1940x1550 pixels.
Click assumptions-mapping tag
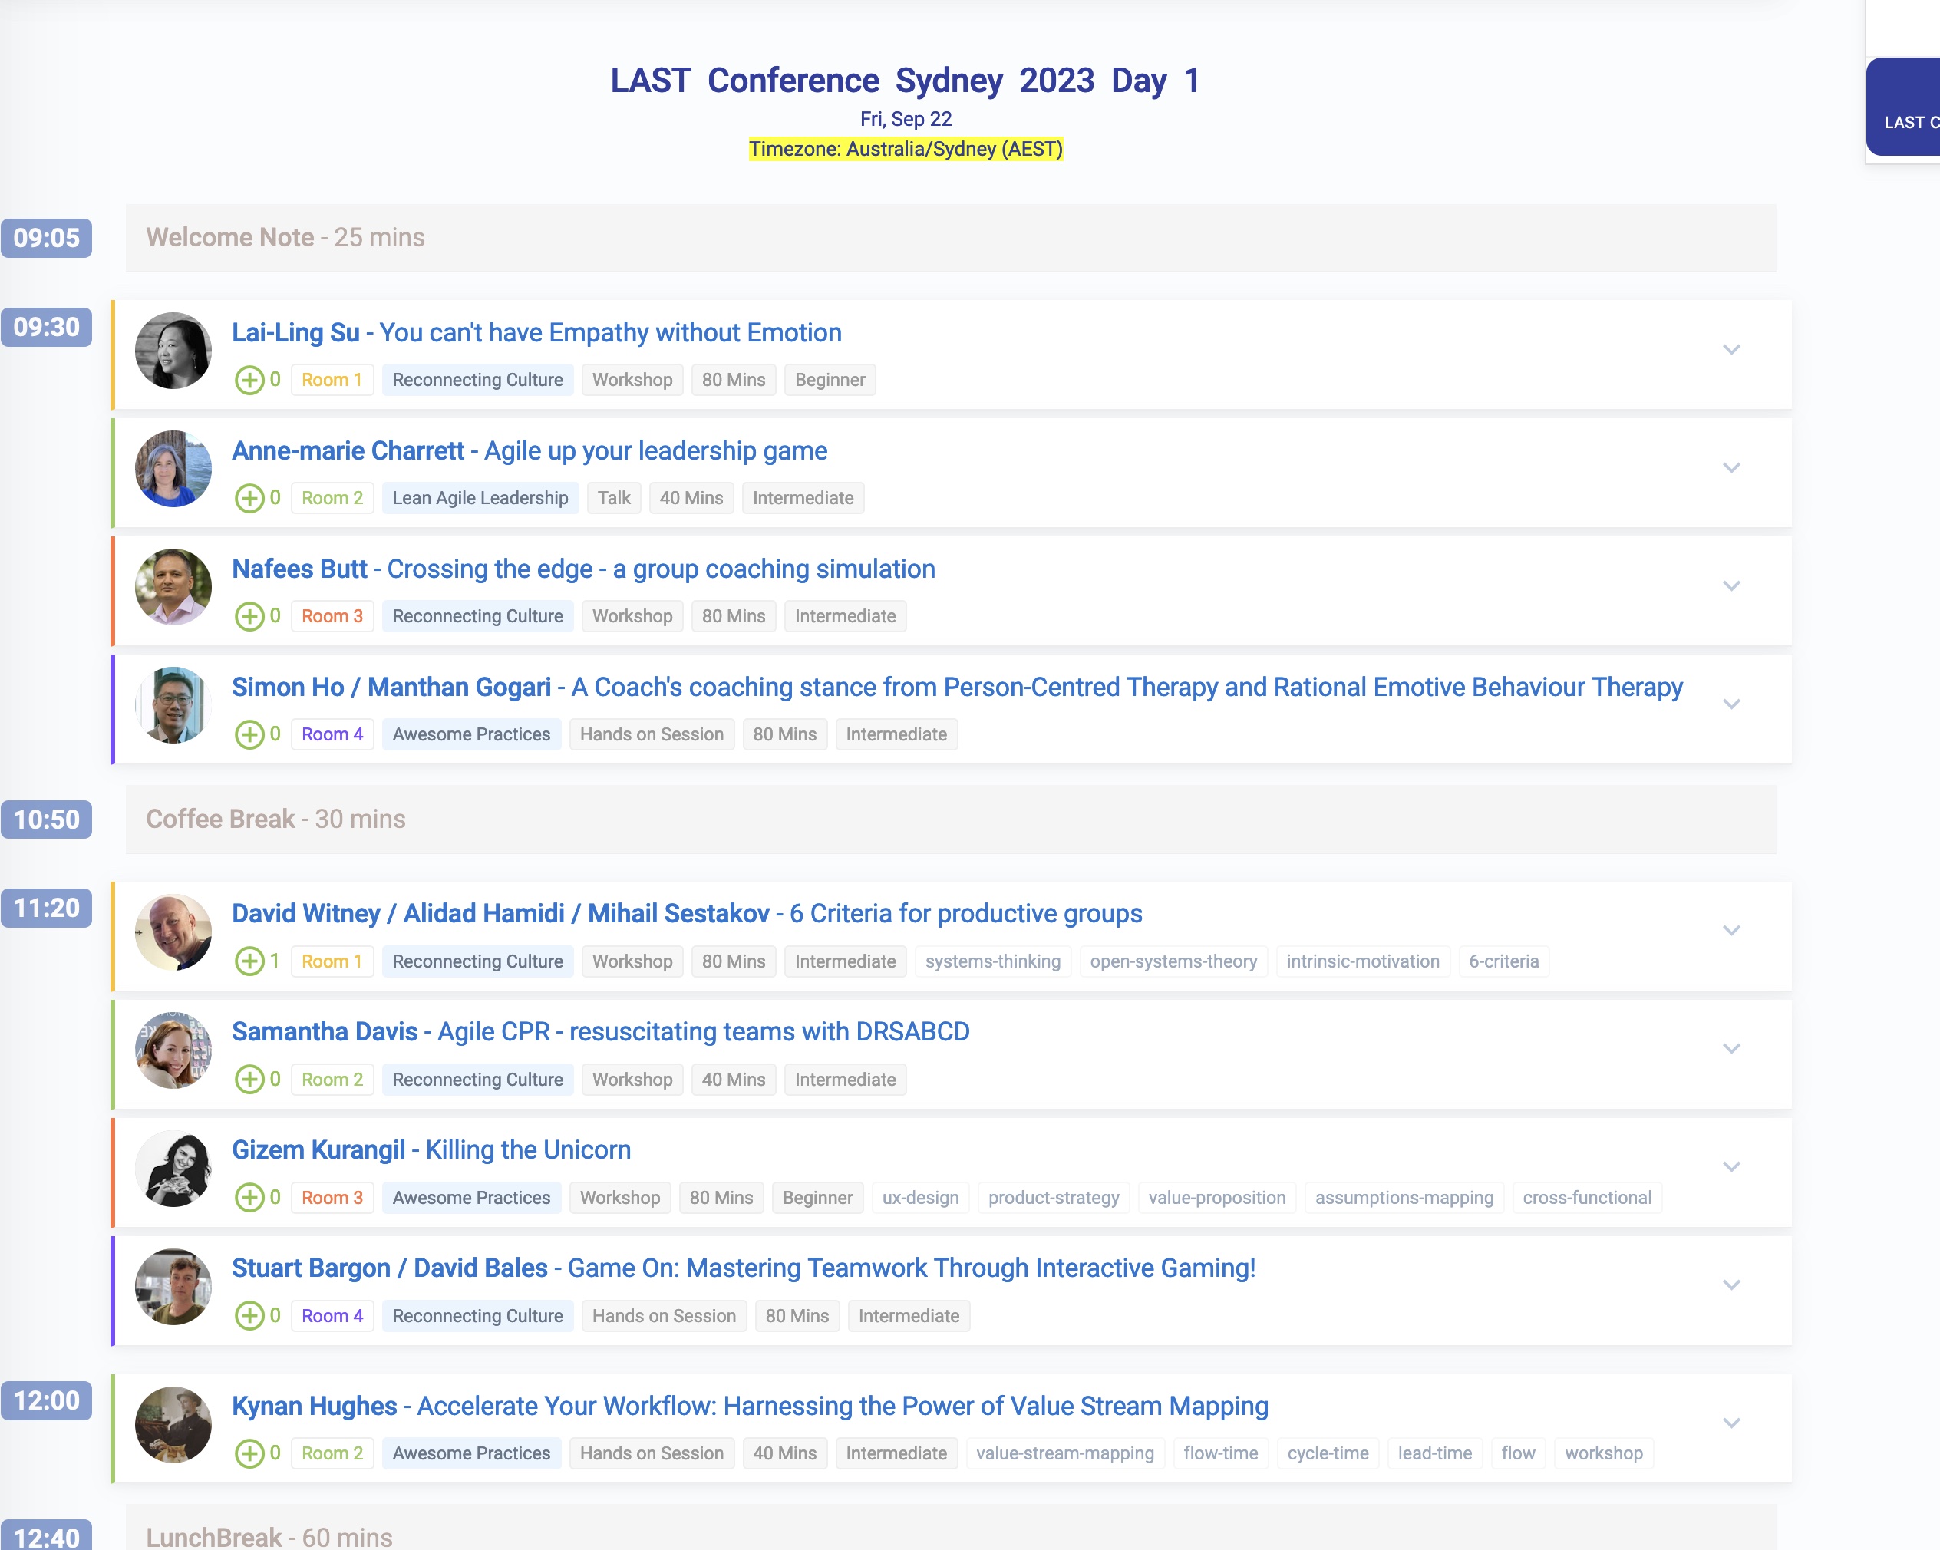click(x=1404, y=1197)
